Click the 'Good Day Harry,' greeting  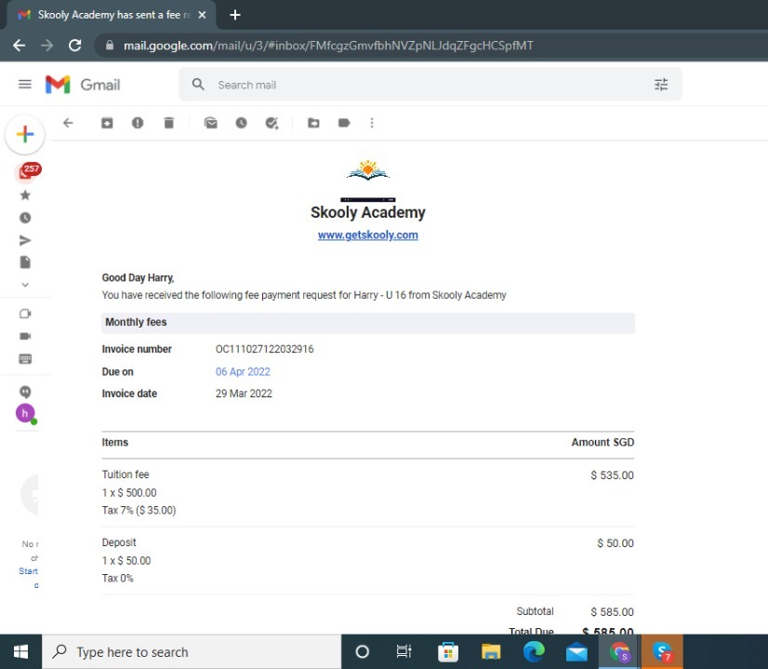coord(139,278)
